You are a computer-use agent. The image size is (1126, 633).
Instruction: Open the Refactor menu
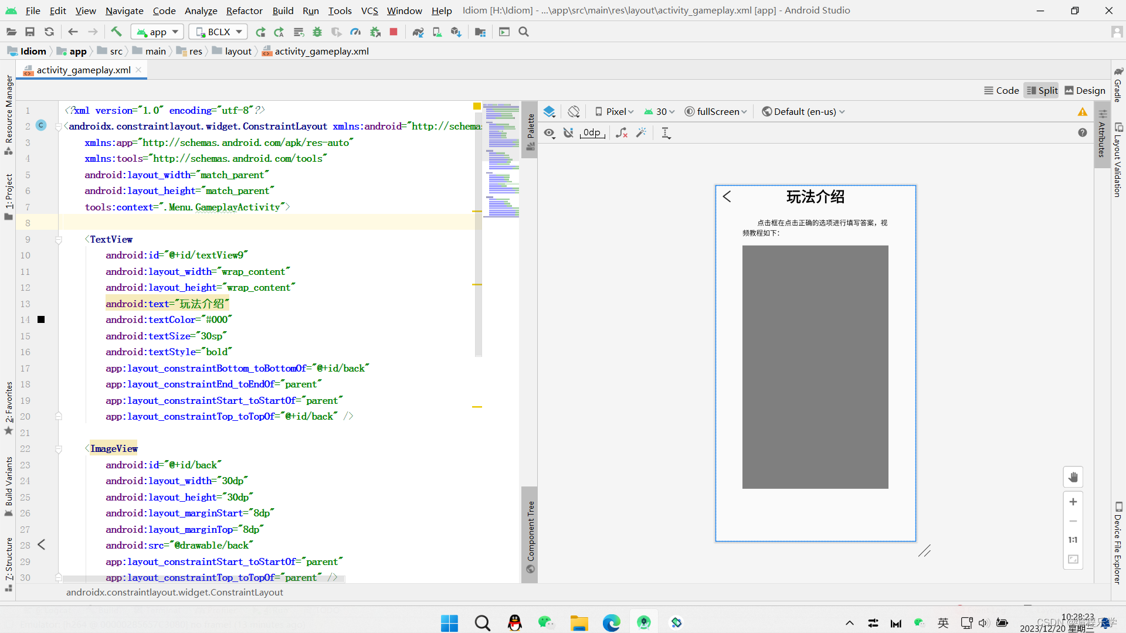[x=244, y=11]
